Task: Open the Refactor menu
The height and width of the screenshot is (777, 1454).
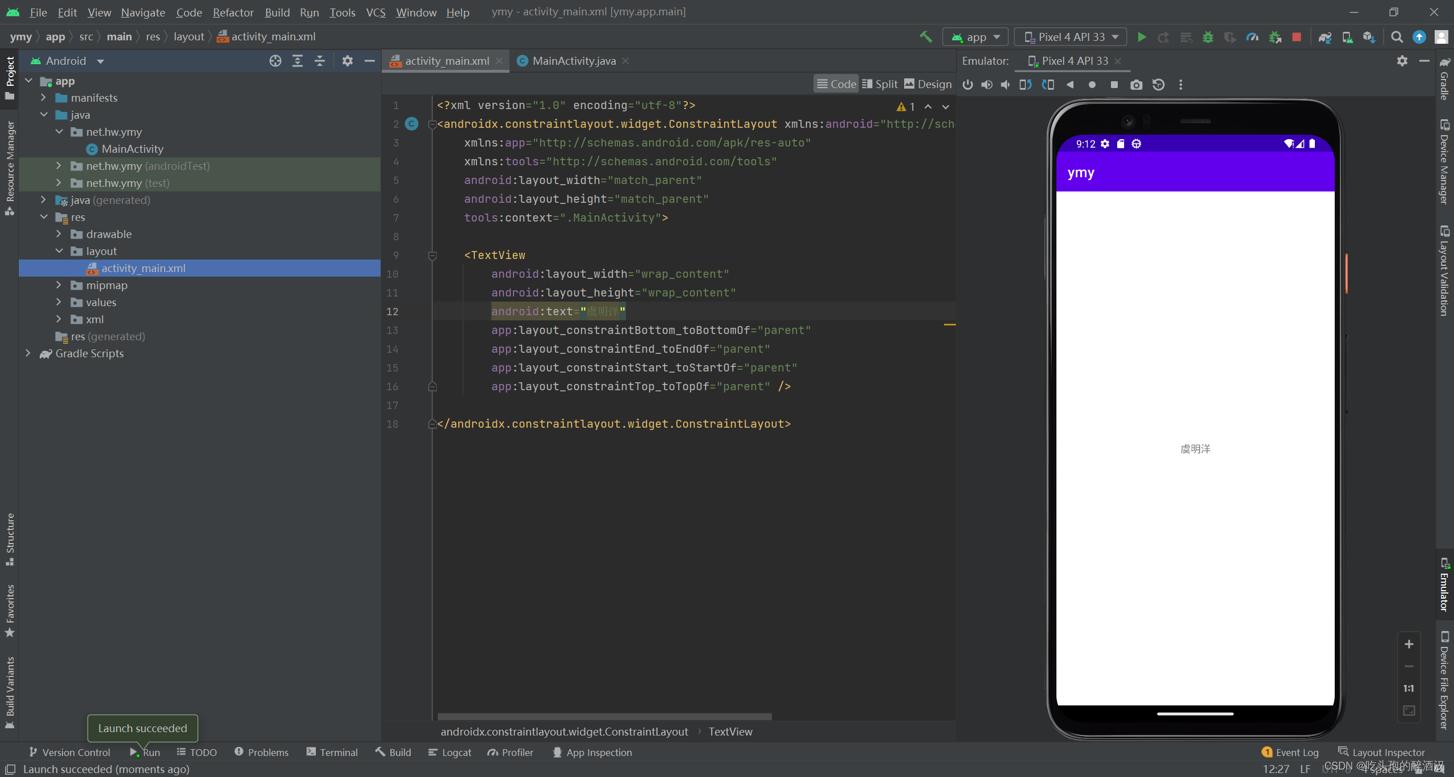Action: (233, 12)
